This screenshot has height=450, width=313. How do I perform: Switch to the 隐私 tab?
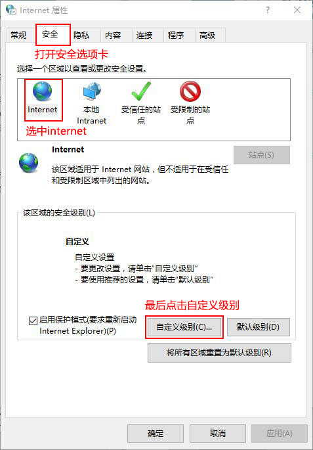coord(81,35)
